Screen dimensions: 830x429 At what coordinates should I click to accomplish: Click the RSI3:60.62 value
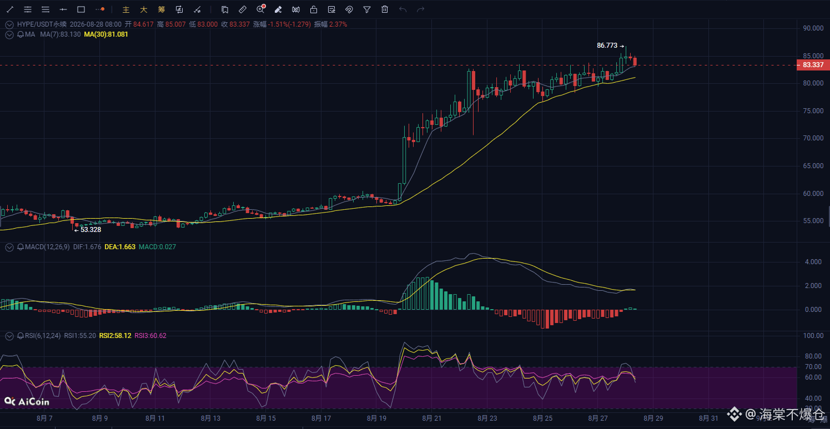click(x=150, y=336)
